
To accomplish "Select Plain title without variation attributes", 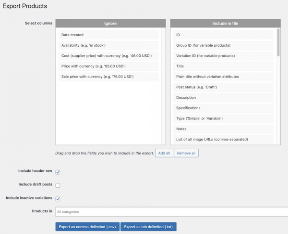I will pyautogui.click(x=223, y=77).
